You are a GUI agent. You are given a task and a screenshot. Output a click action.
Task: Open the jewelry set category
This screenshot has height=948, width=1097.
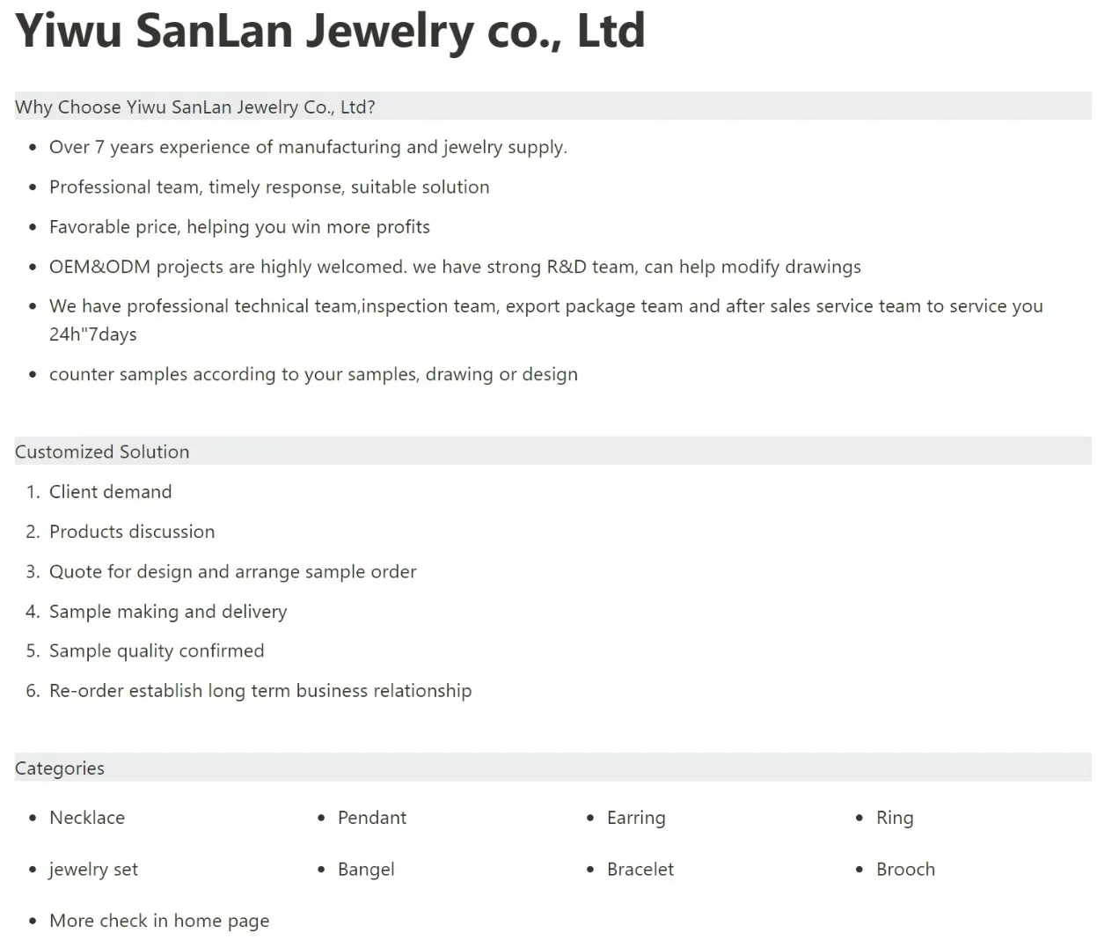click(x=93, y=870)
